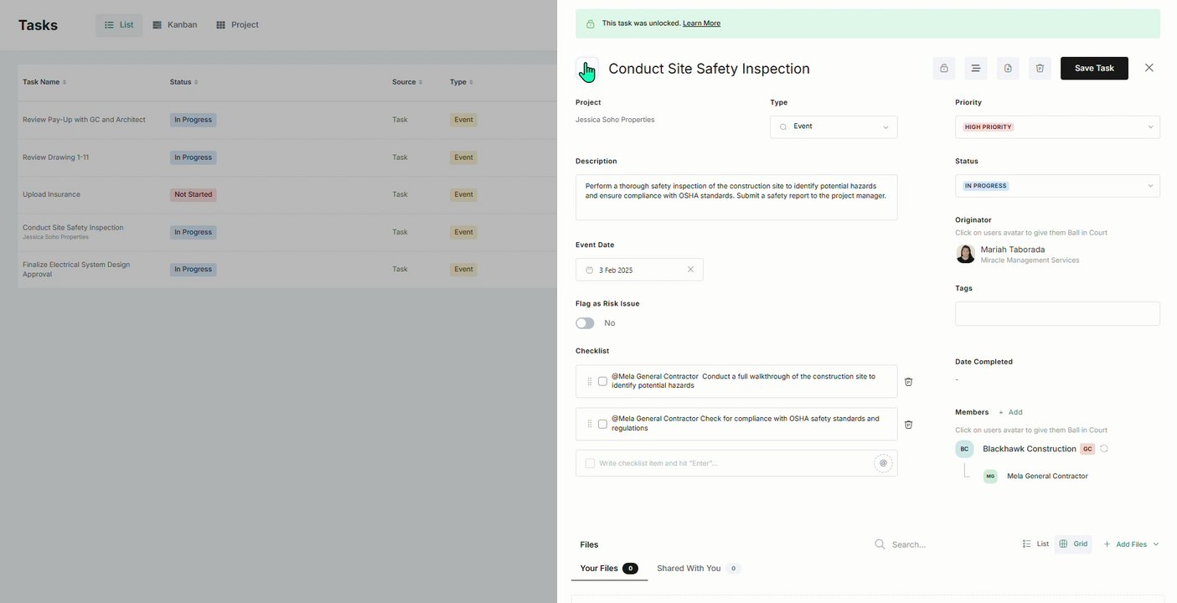Delete the full walkthrough checklist item
This screenshot has height=603, width=1177.
[x=908, y=382]
